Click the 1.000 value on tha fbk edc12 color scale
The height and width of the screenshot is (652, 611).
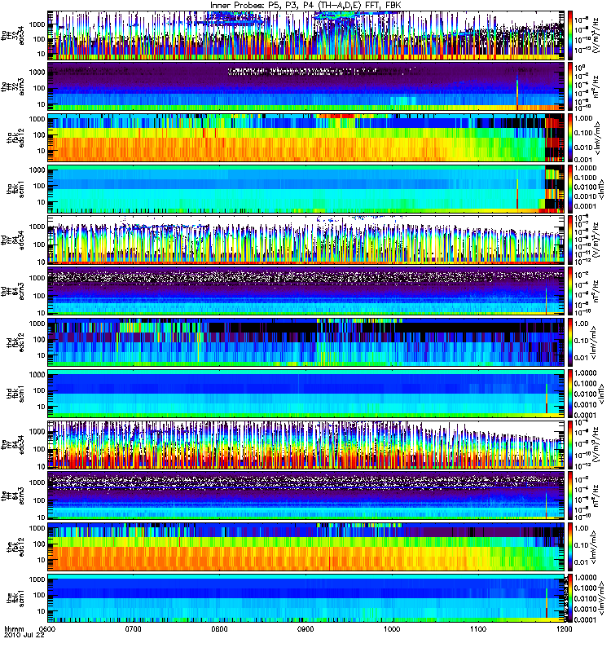(x=582, y=118)
